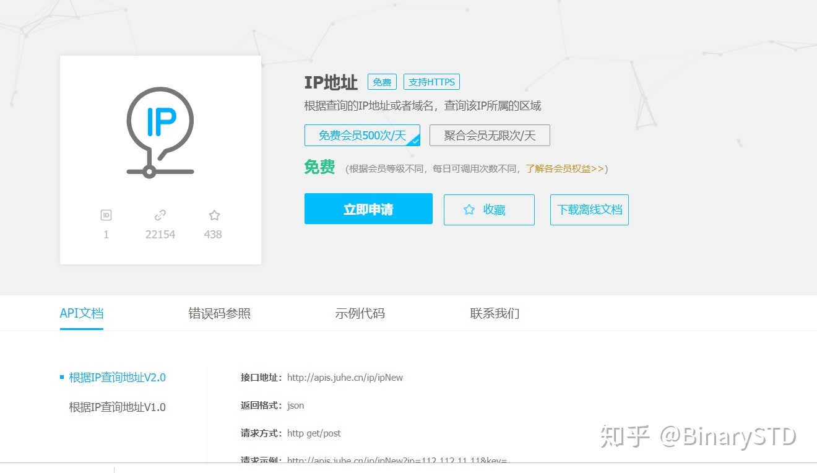Click the 立即申请 button
The width and height of the screenshot is (817, 473).
(x=368, y=209)
